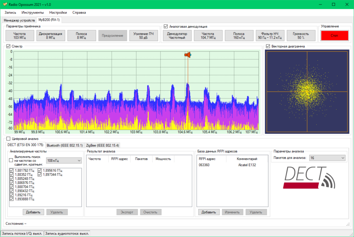Expand the Пакетов для анализа dropdown
This screenshot has height=237, width=354.
tap(327, 158)
